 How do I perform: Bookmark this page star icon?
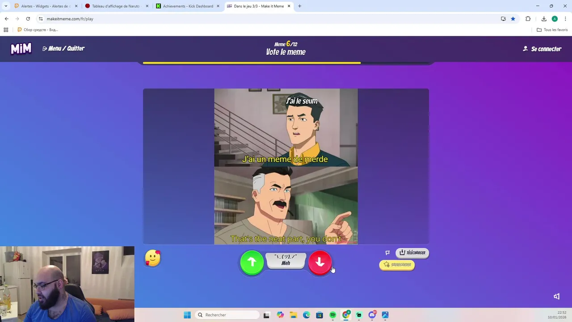point(513,19)
